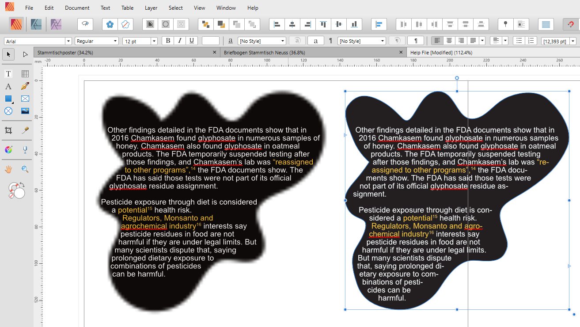Expand more justify options arrow

(482, 41)
